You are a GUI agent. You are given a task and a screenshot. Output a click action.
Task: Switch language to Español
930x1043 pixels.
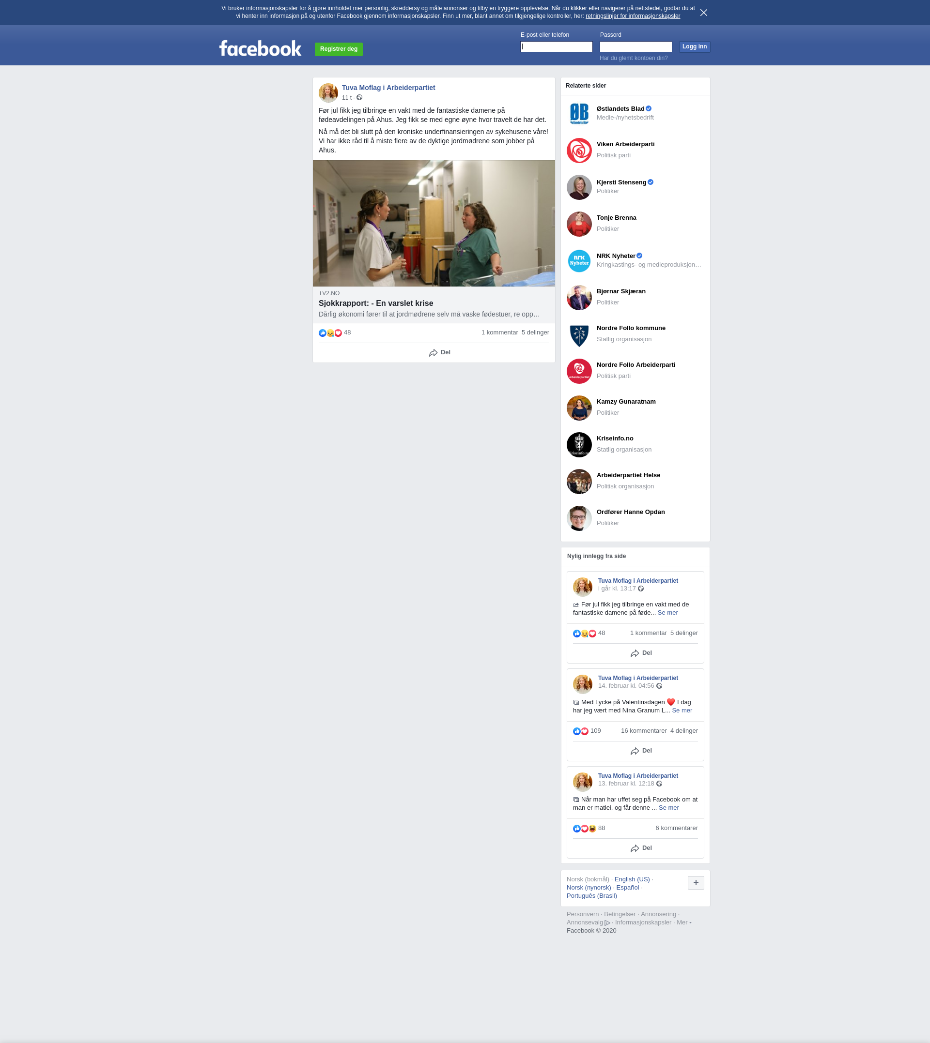627,887
